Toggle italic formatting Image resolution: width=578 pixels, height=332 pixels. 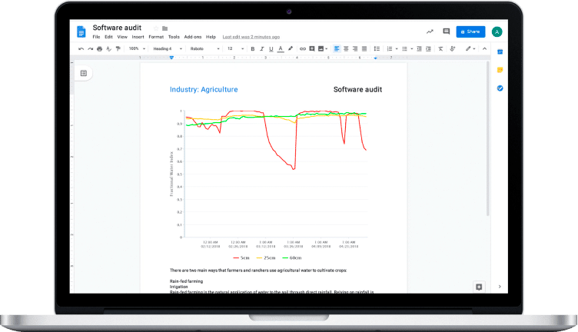(x=262, y=48)
